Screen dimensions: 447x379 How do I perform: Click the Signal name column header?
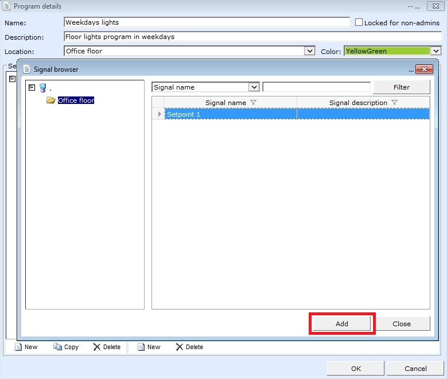pos(226,103)
